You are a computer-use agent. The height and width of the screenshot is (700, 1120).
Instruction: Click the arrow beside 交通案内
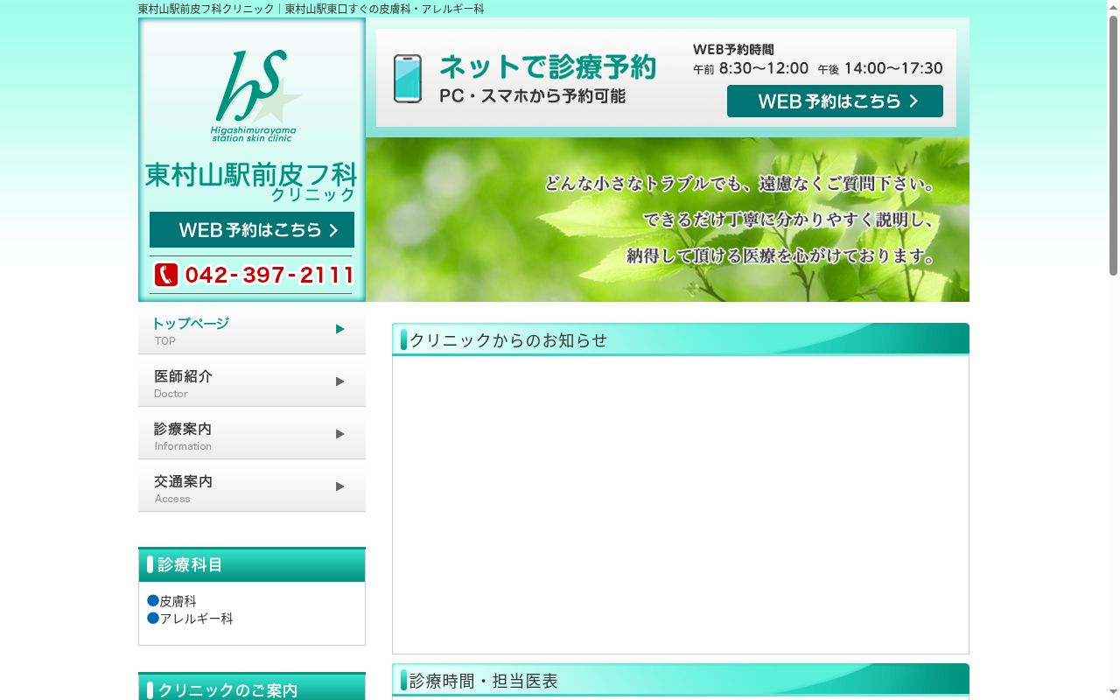click(x=340, y=486)
